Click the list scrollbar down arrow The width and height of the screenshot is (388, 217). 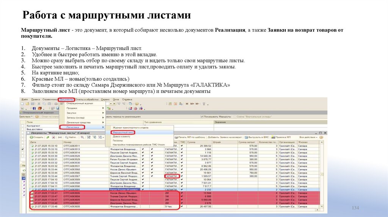[322, 206]
